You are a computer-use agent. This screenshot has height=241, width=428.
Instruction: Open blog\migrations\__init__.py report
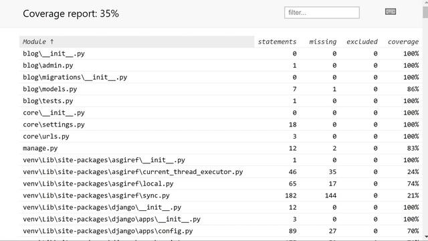(75, 78)
